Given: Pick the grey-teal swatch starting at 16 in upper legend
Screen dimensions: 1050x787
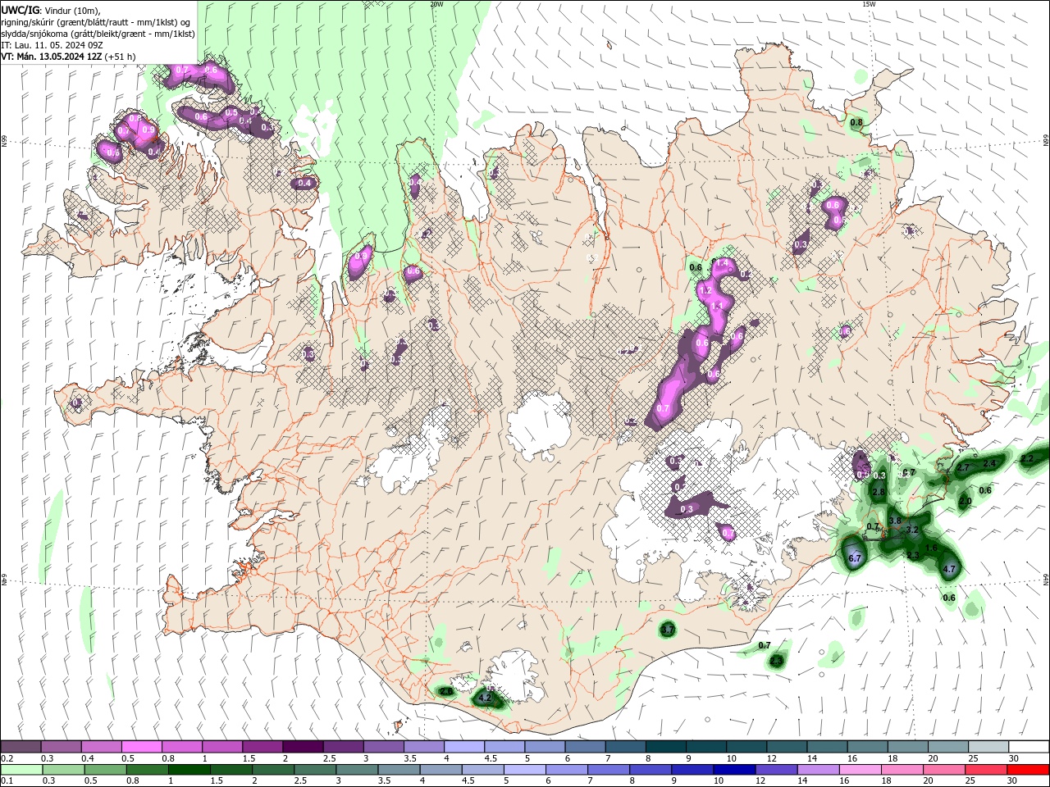Looking at the screenshot, I should coord(867,747).
